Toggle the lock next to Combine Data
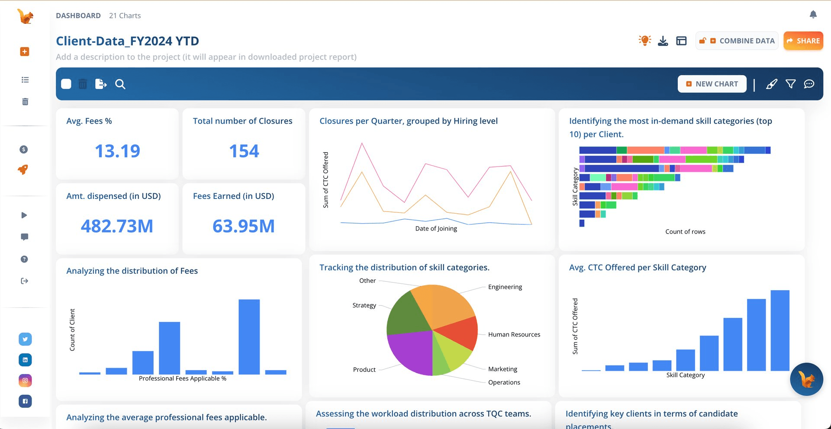 click(x=702, y=41)
